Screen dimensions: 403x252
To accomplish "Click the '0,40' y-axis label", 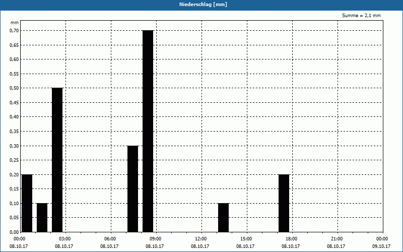I will coord(14,117).
